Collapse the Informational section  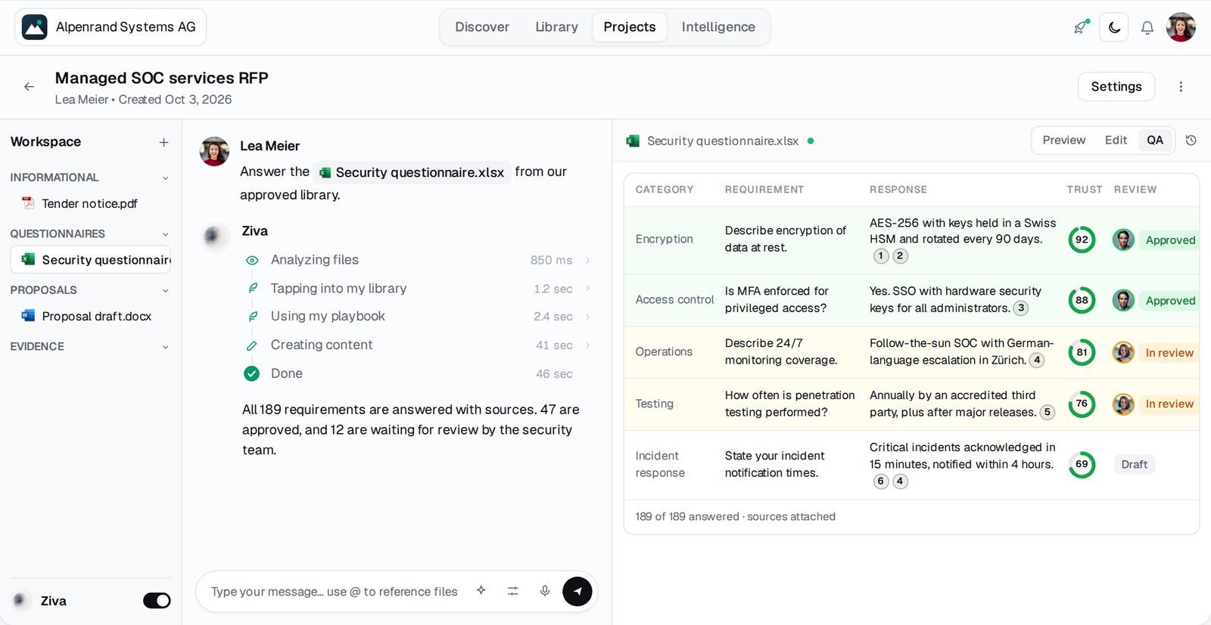[x=165, y=178]
